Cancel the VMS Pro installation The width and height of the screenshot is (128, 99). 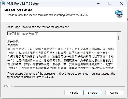115,93
